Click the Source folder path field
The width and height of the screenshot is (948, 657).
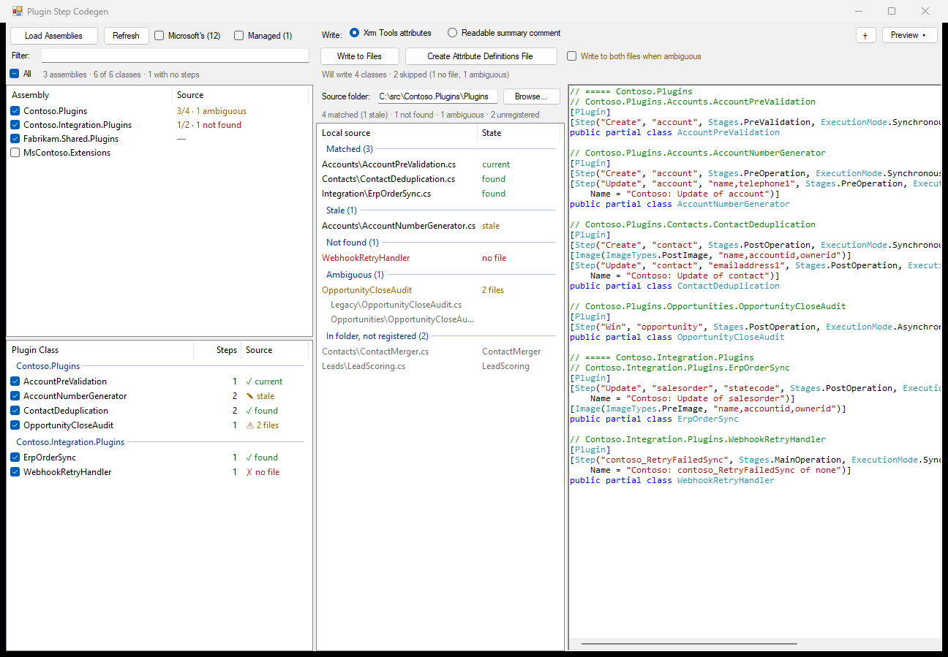437,96
